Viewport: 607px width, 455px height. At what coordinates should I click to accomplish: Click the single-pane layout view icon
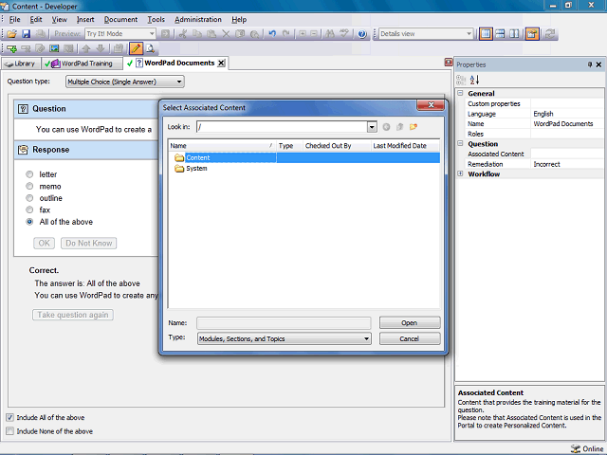pos(486,34)
